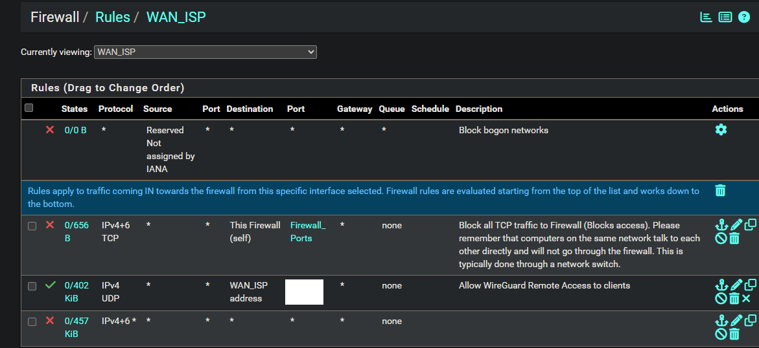Click red block icon of last IPv4+6 rule
The width and height of the screenshot is (759, 348).
(x=49, y=320)
